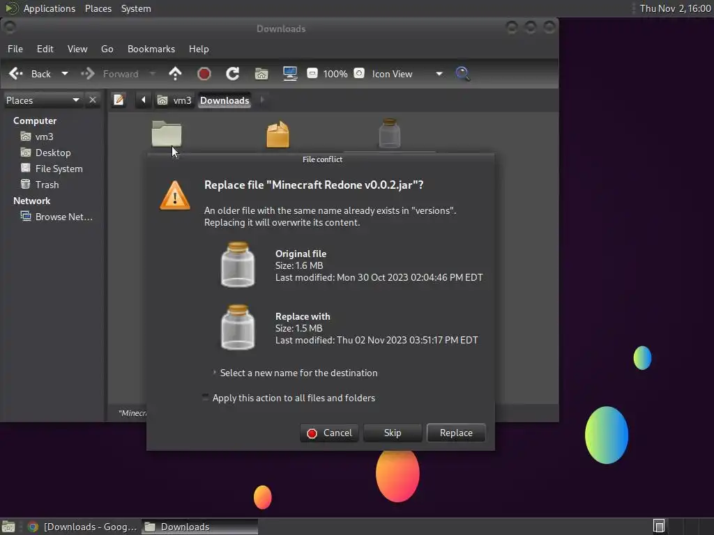The image size is (714, 535).
Task: Skip replacing this file
Action: (393, 433)
